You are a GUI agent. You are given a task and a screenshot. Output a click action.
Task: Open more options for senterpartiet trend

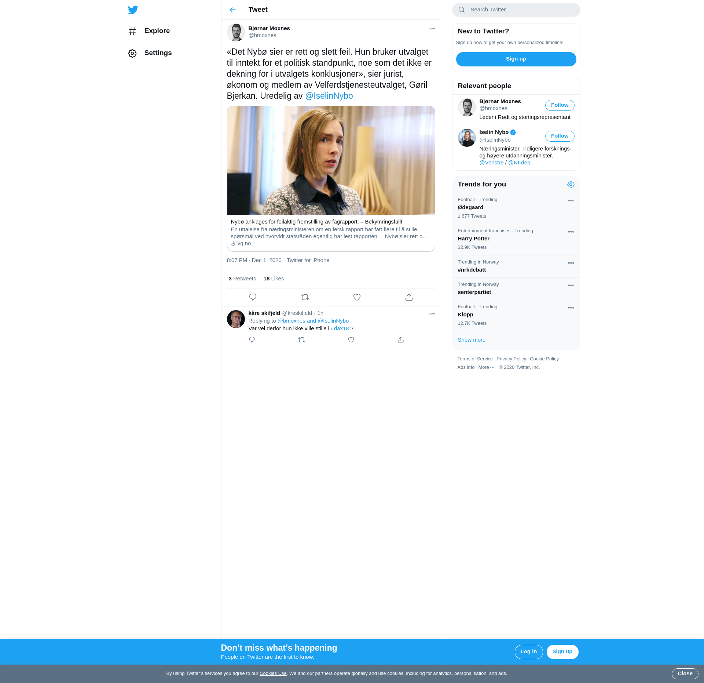pos(571,286)
